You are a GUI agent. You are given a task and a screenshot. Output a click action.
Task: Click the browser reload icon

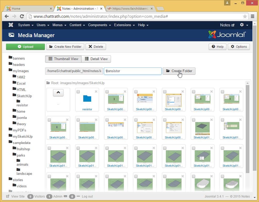point(22,16)
